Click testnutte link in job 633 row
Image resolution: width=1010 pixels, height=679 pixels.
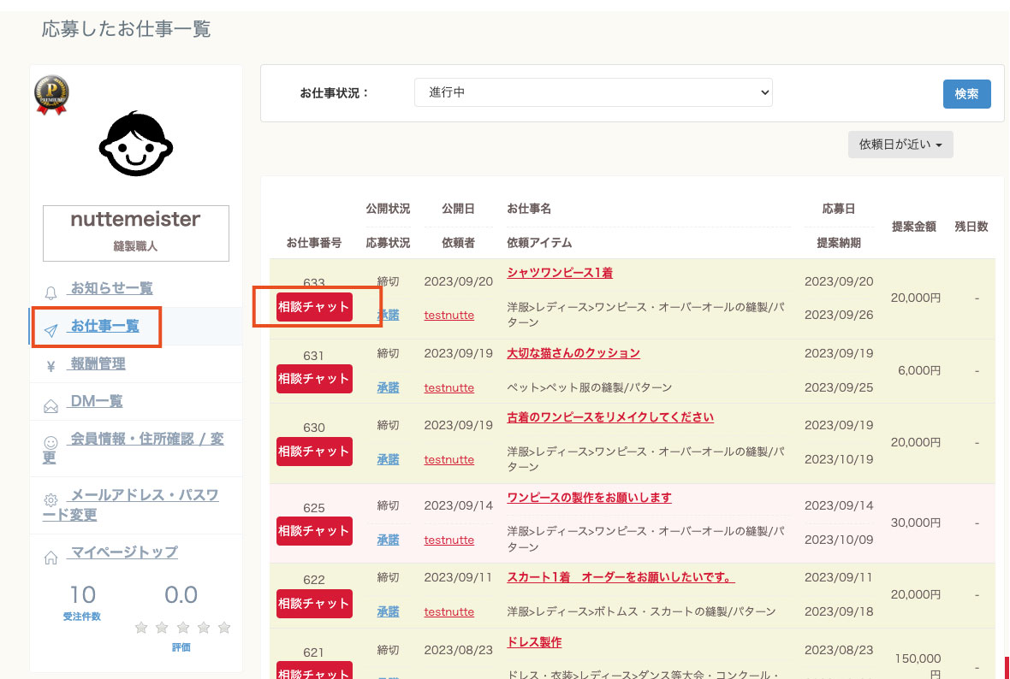(x=449, y=315)
